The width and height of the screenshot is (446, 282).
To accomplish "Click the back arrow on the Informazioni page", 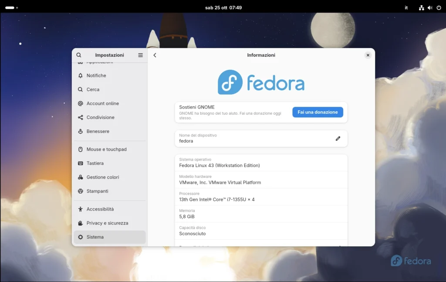I will tap(155, 55).
